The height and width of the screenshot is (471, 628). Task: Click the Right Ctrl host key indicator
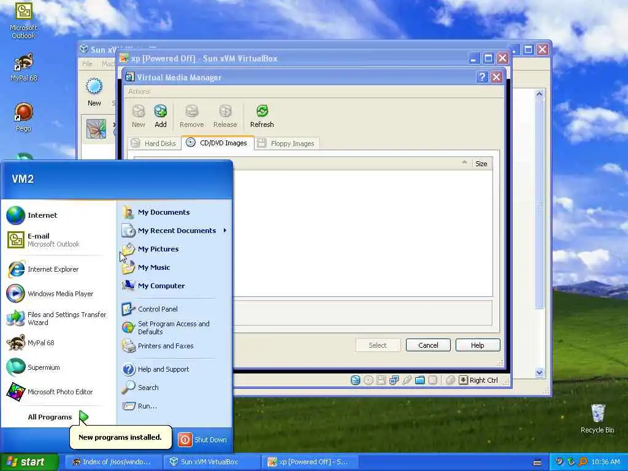click(x=478, y=380)
